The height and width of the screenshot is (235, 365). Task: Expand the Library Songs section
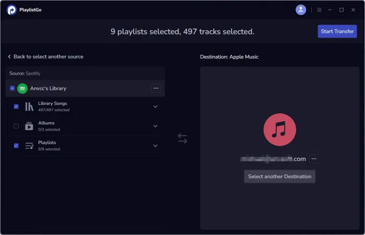pos(155,107)
